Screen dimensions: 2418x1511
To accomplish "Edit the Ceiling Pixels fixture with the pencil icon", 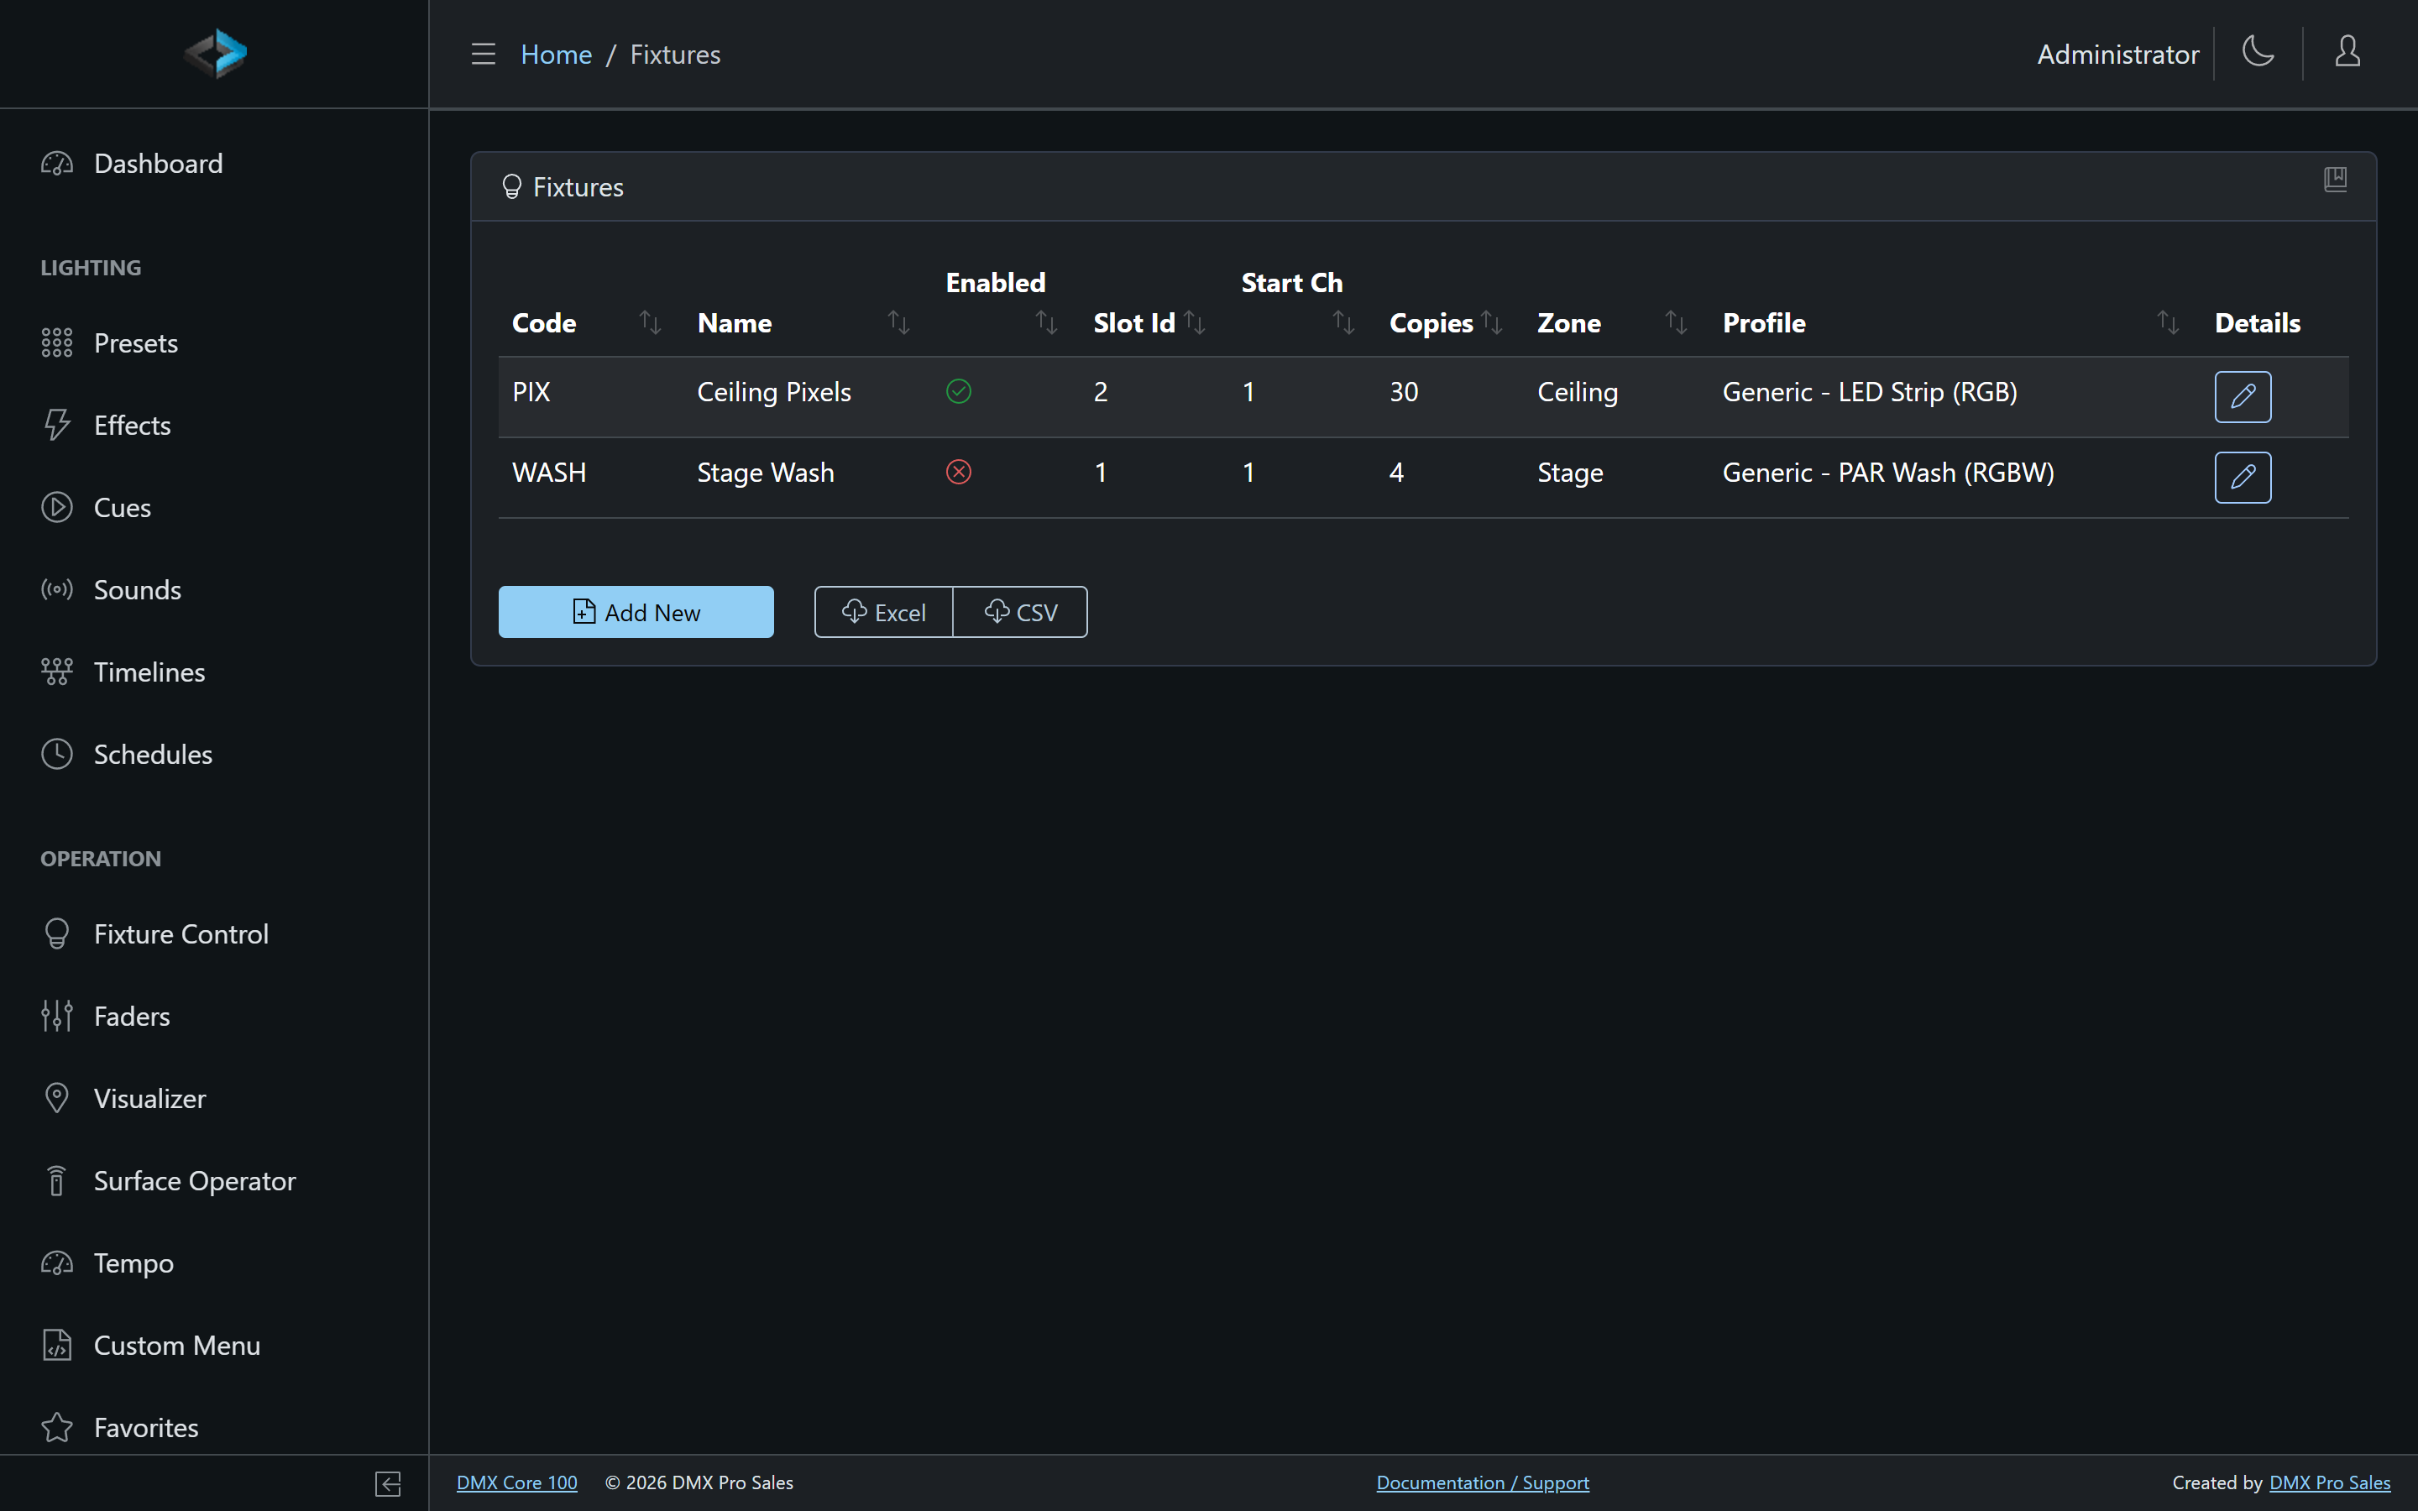I will (2243, 397).
